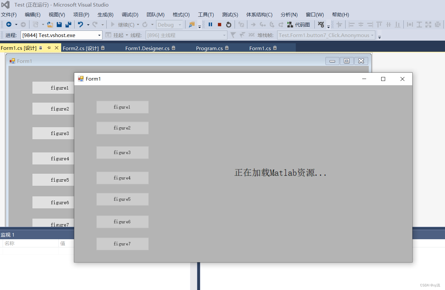Open the Code Map (代码图) button
The height and width of the screenshot is (290, 445).
coord(298,25)
